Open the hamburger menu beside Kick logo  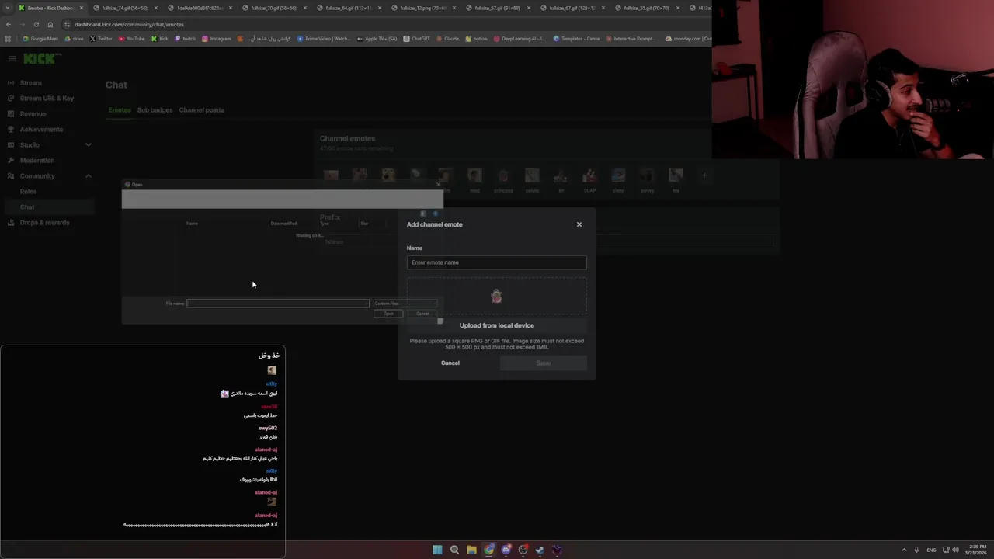pos(12,59)
